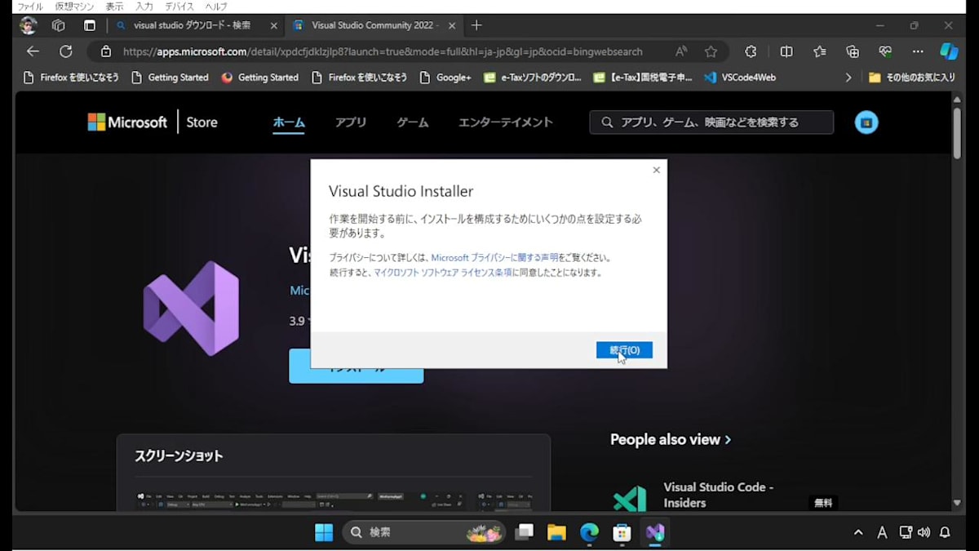Launch Visual Studio Installer from the taskbar
This screenshot has width=979, height=551.
(654, 532)
